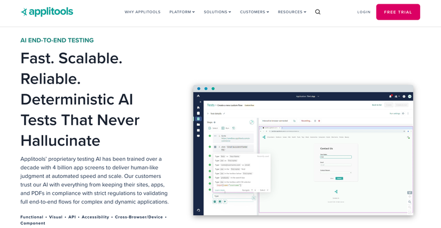Screen dimensions: 441x228
Task: Expand the Resources dropdown menu
Action: (292, 12)
